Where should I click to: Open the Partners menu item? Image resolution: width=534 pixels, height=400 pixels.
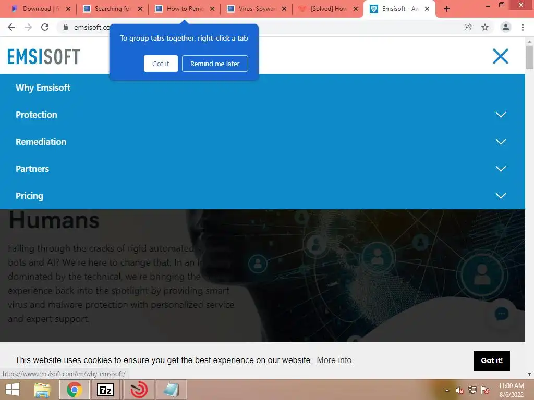(32, 169)
